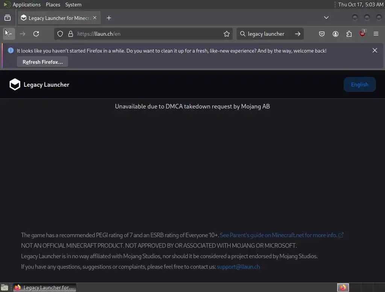Click the tab favicon of Legacy Launcher
The height and width of the screenshot is (292, 385).
[x=24, y=18]
